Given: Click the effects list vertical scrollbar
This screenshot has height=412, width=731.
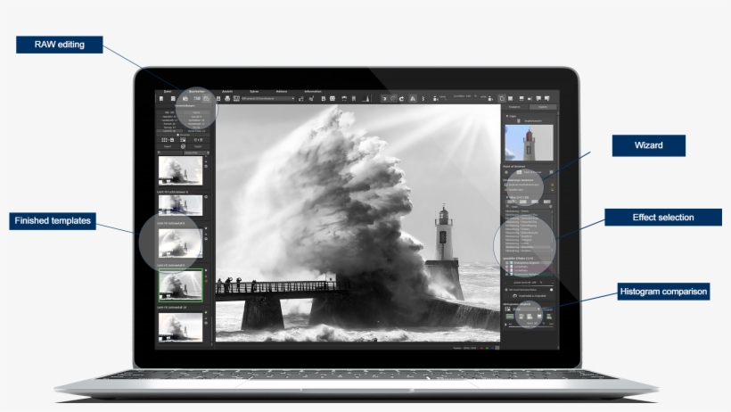Looking at the screenshot, I should (x=552, y=230).
